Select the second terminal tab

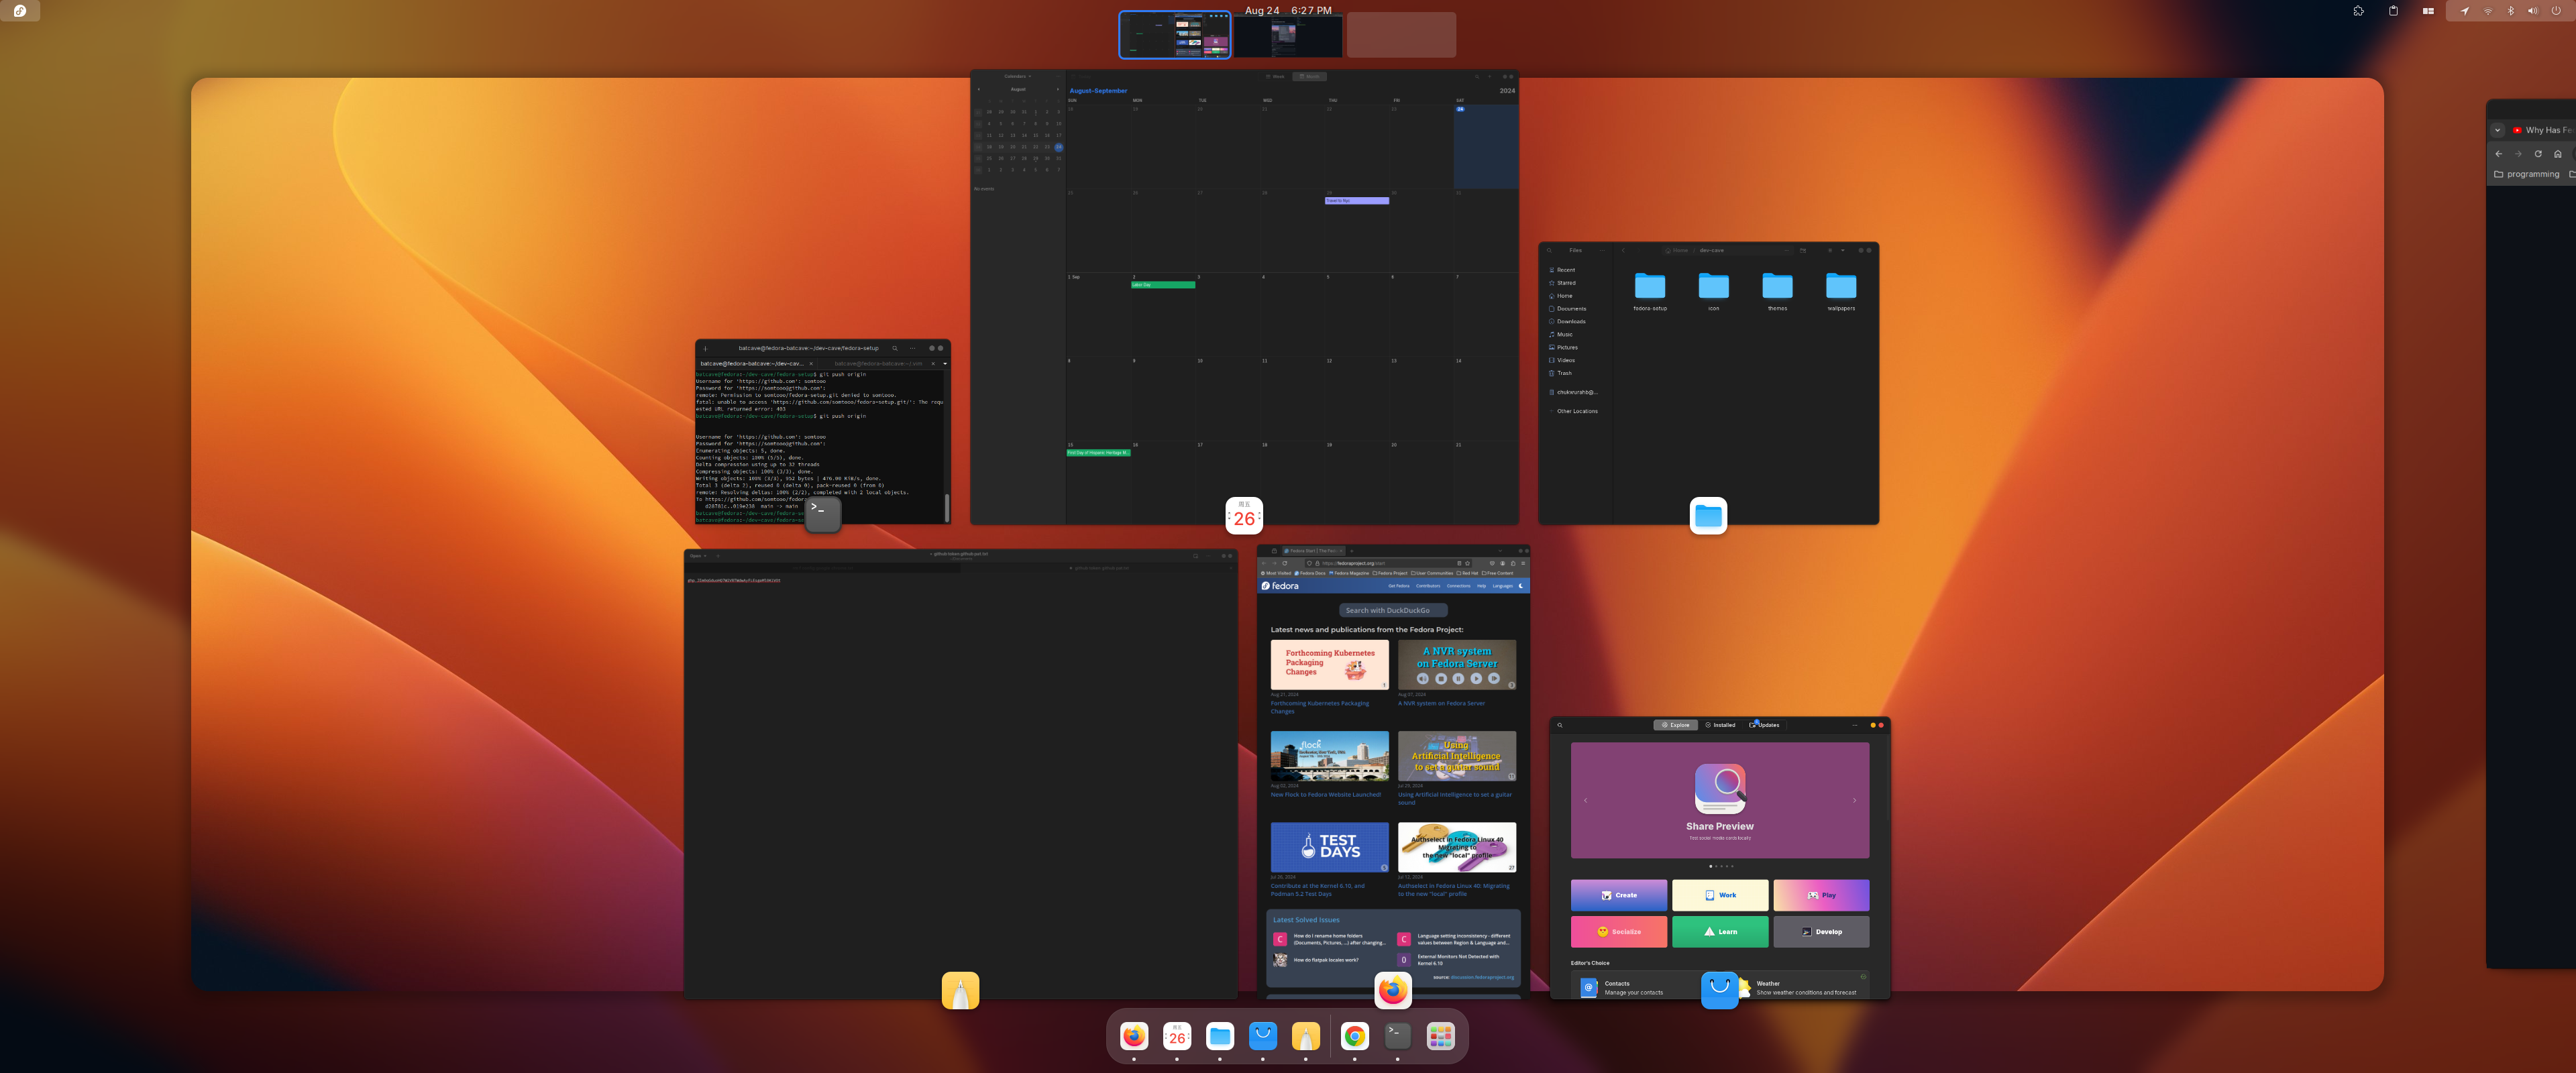pos(878,363)
